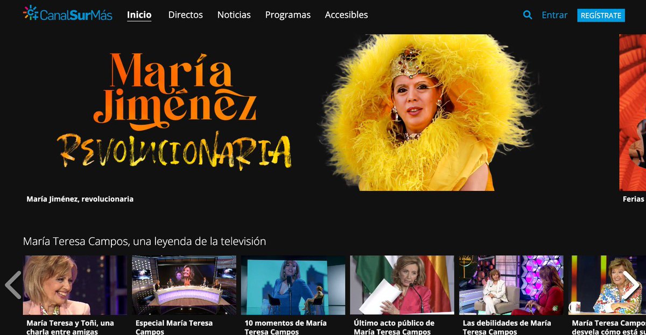The width and height of the screenshot is (646, 335).
Task: Click the 'María Jiménez, revolucionaria' caption
Action: 80,199
